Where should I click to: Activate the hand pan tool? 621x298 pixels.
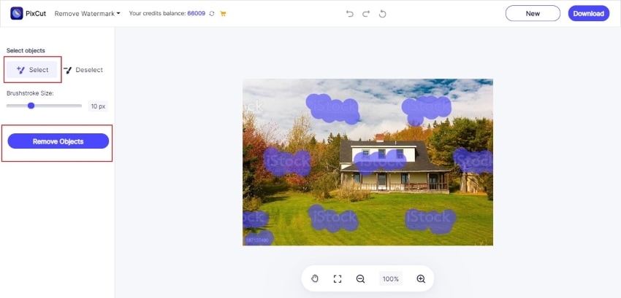[315, 278]
